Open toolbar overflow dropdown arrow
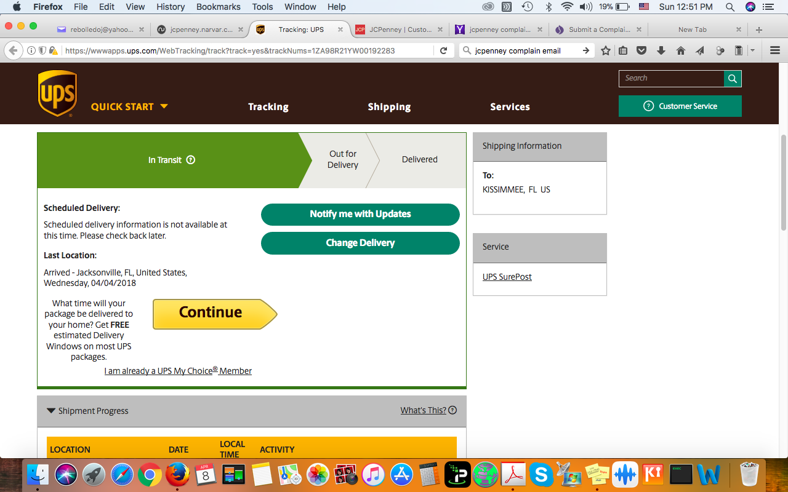The height and width of the screenshot is (492, 788). [753, 50]
